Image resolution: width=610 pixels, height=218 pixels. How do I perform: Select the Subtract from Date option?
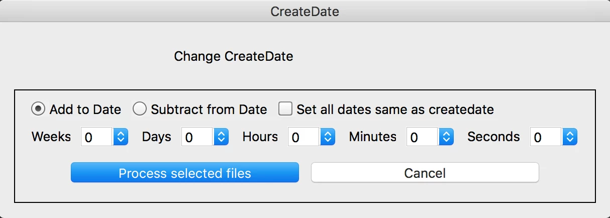pyautogui.click(x=139, y=109)
